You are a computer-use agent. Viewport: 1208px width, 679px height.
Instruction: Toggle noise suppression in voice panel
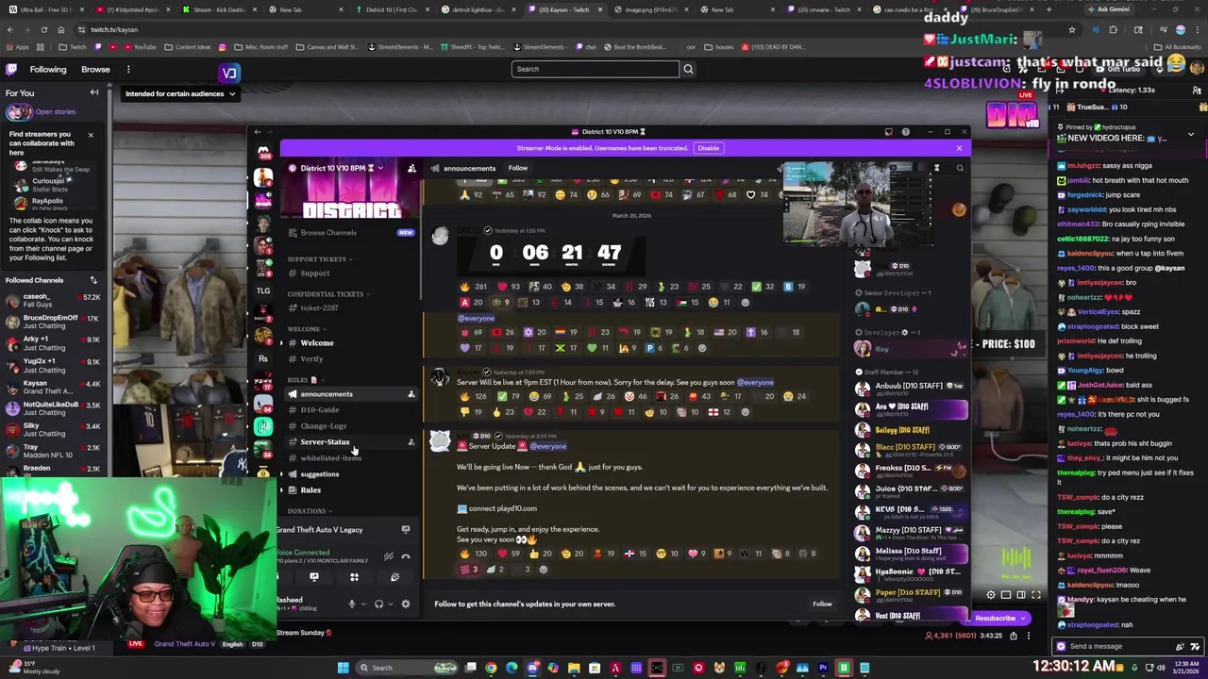click(389, 556)
